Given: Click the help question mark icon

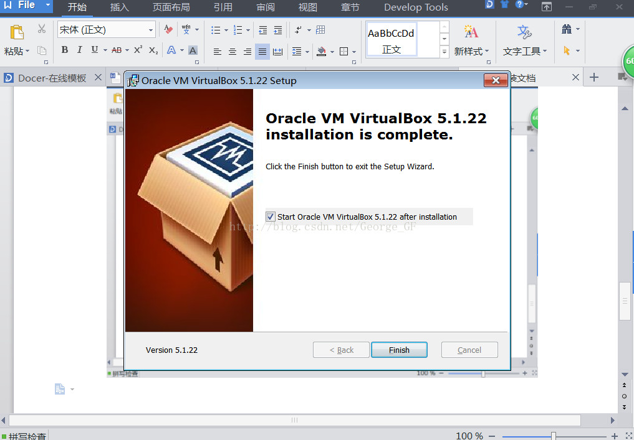Looking at the screenshot, I should click(x=519, y=4).
